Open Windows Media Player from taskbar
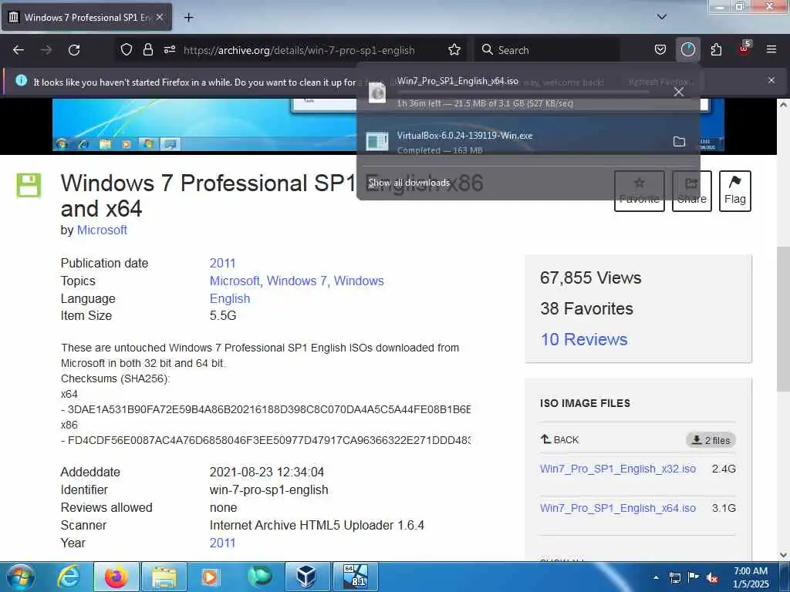This screenshot has width=790, height=592. (210, 577)
